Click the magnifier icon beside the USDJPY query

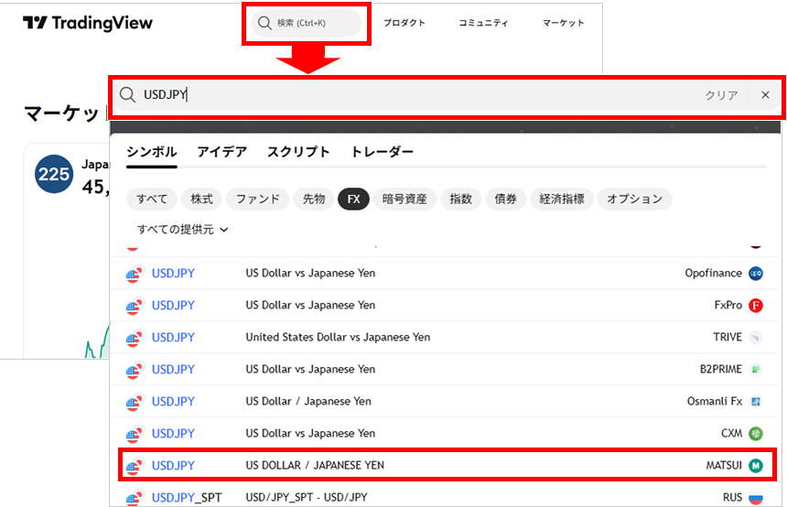127,94
